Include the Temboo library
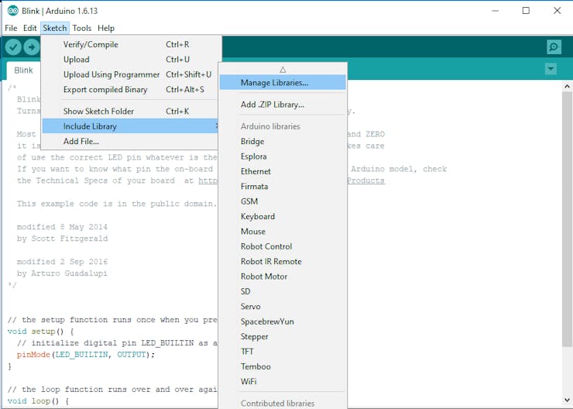This screenshot has width=573, height=409. (283, 366)
